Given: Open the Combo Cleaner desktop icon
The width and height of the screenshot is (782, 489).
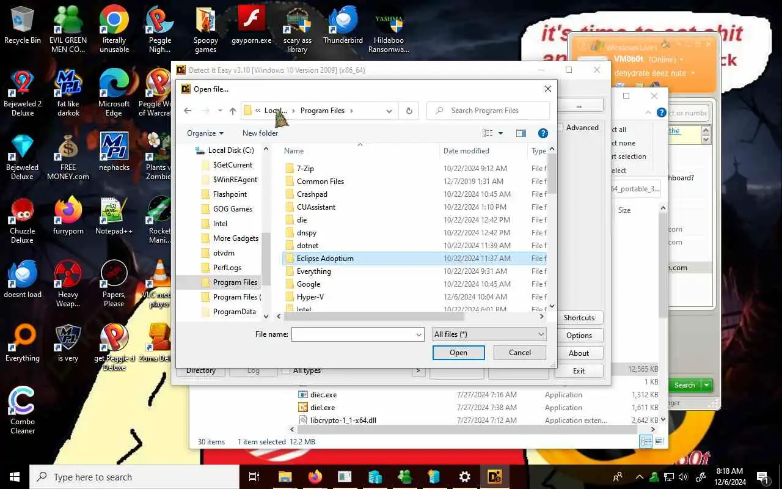Looking at the screenshot, I should tap(23, 410).
